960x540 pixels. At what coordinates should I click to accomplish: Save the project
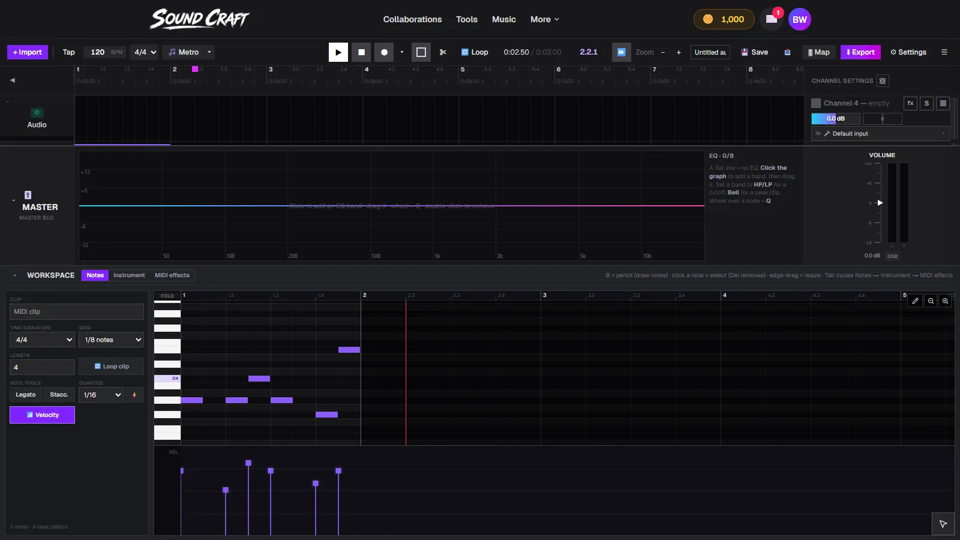[x=754, y=52]
